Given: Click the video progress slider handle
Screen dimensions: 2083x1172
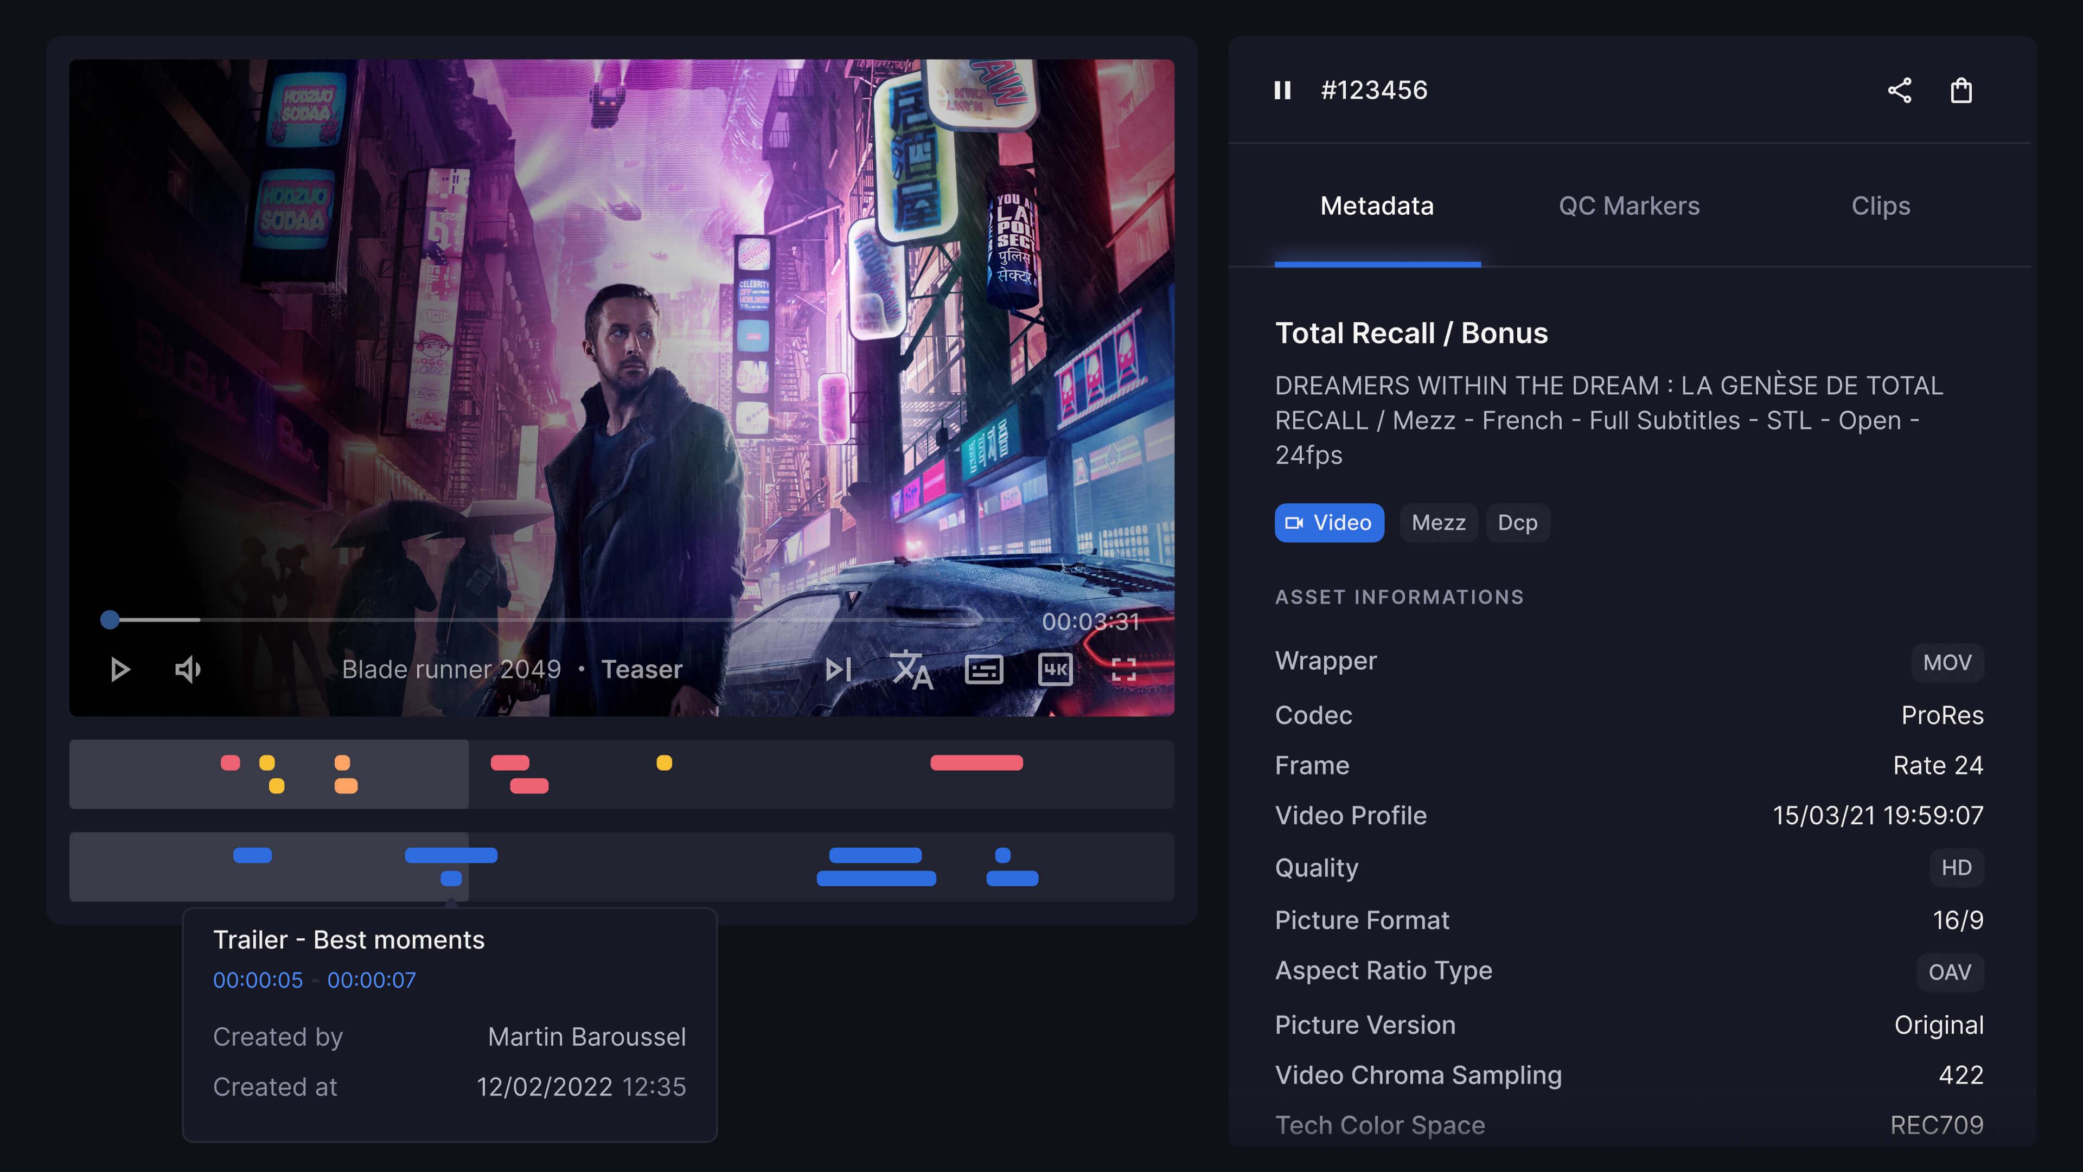Looking at the screenshot, I should tap(110, 620).
